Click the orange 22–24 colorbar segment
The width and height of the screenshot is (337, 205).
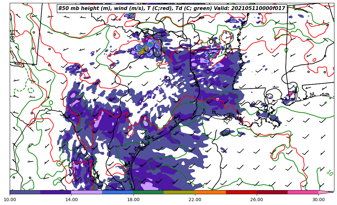point(210,192)
